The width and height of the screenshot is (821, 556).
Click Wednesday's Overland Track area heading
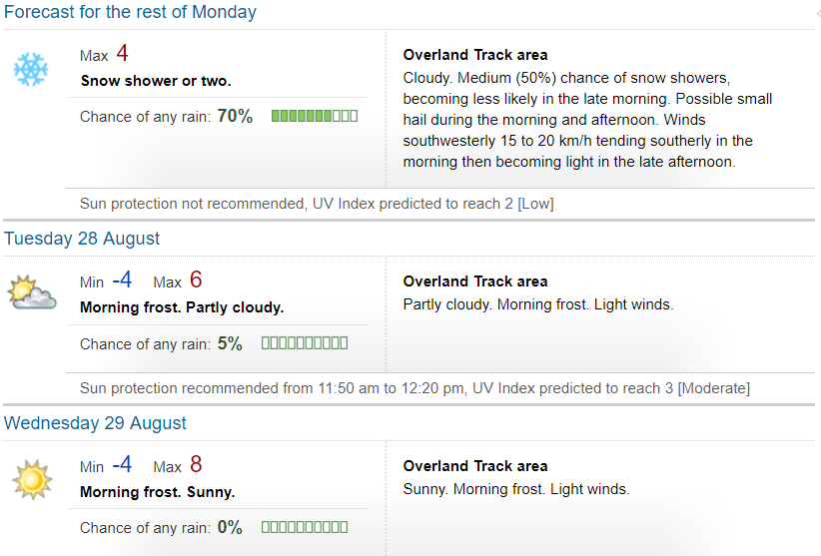coord(474,466)
